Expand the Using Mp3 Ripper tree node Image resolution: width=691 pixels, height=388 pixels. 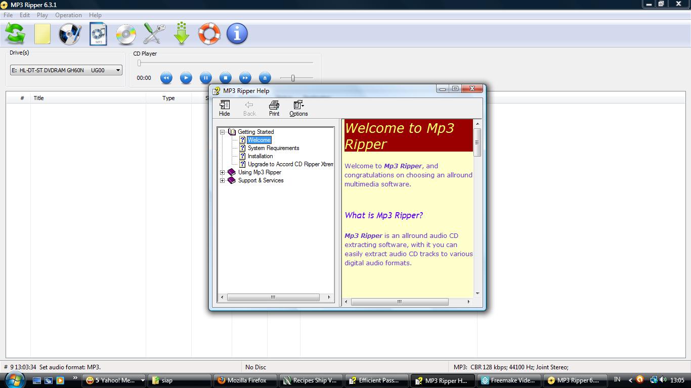tap(223, 172)
